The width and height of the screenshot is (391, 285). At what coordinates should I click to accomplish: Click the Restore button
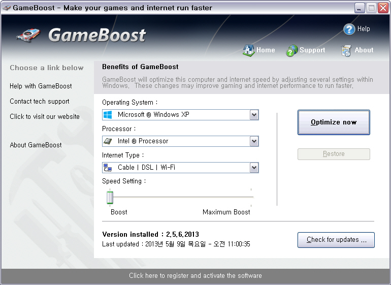coord(334,154)
